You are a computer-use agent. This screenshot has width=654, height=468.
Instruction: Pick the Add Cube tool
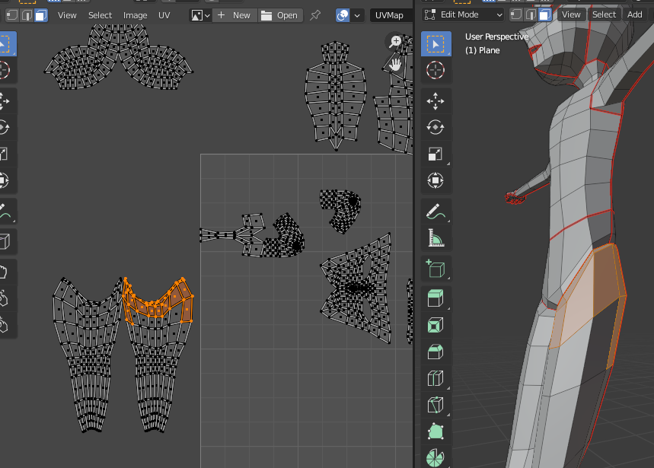(x=435, y=268)
